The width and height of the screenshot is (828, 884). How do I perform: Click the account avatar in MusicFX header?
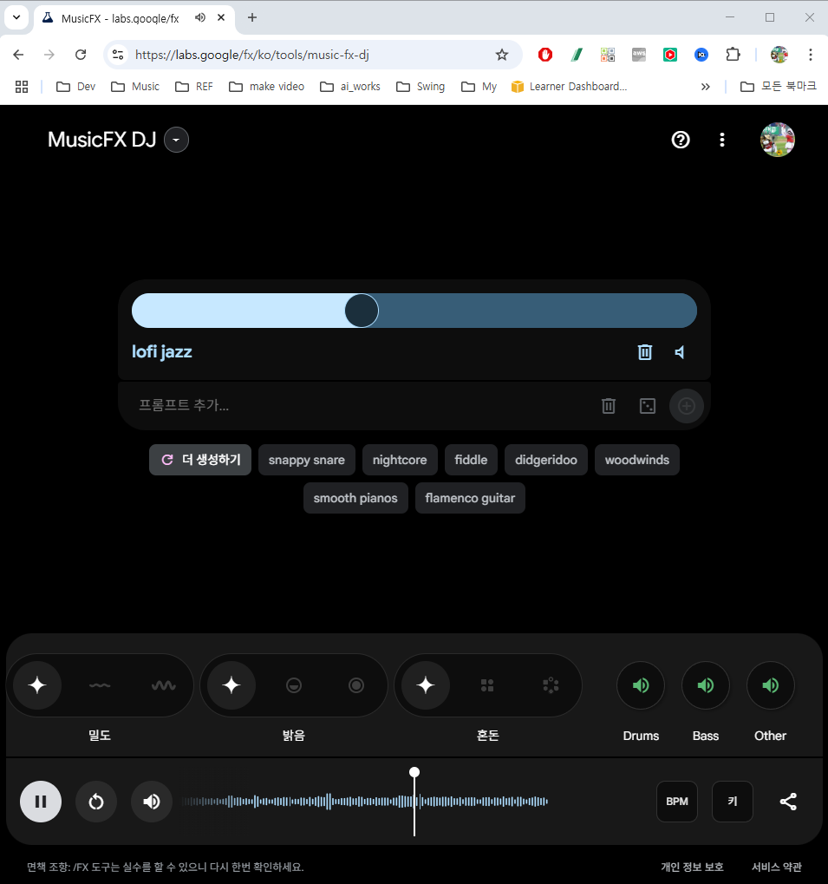778,140
